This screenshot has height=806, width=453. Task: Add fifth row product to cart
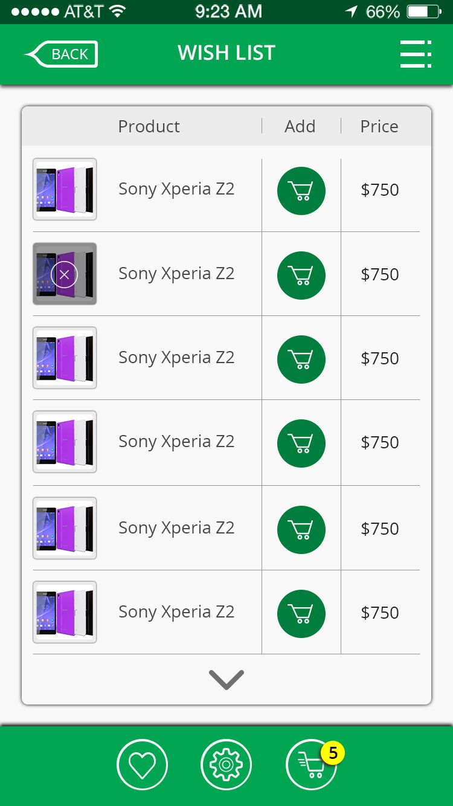[301, 530]
